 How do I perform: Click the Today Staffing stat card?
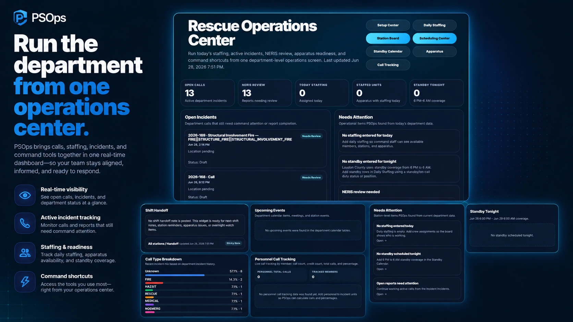(322, 93)
